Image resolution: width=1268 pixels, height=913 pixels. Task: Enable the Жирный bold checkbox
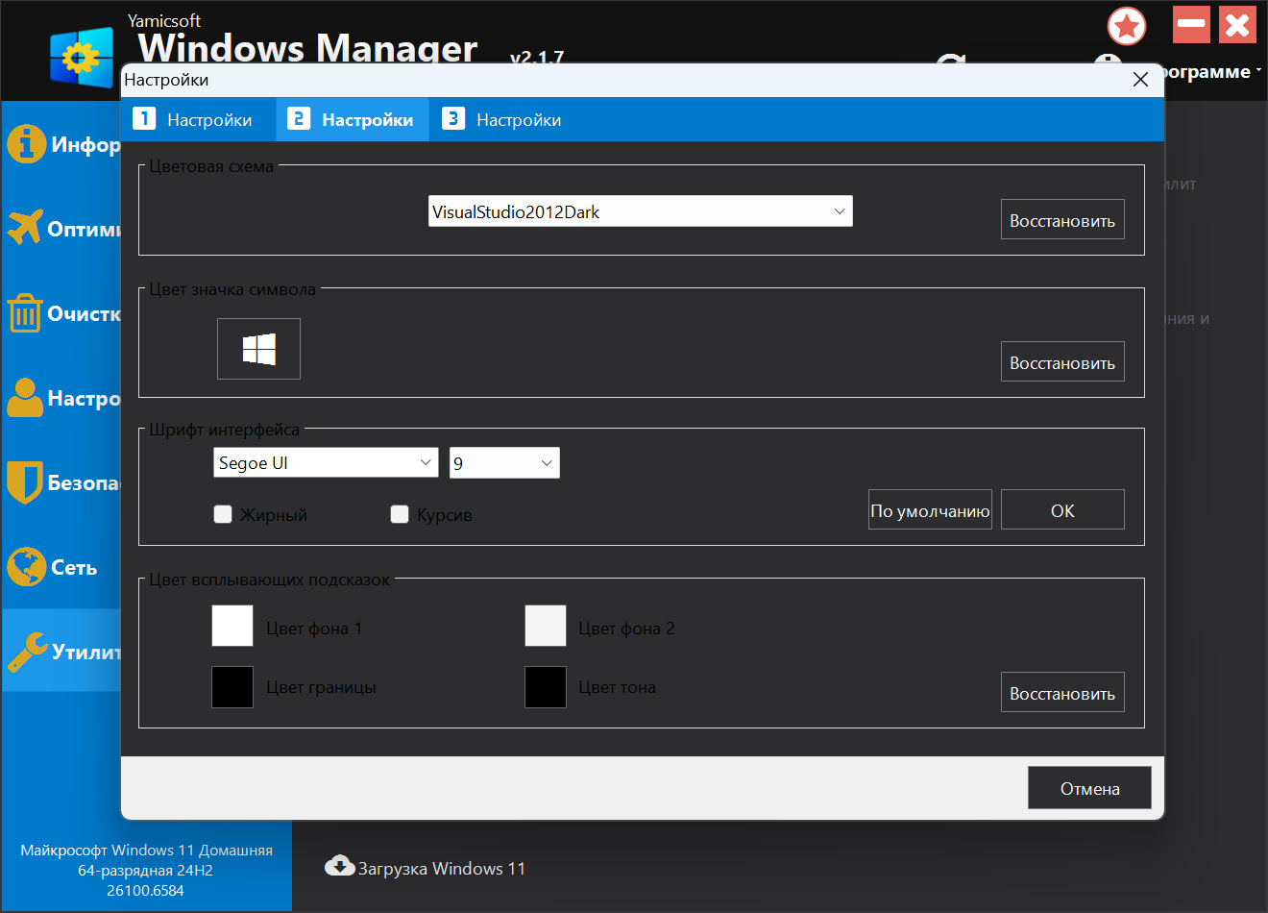pos(223,514)
